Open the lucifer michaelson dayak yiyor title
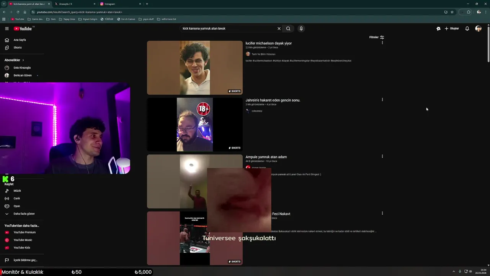 [268, 43]
